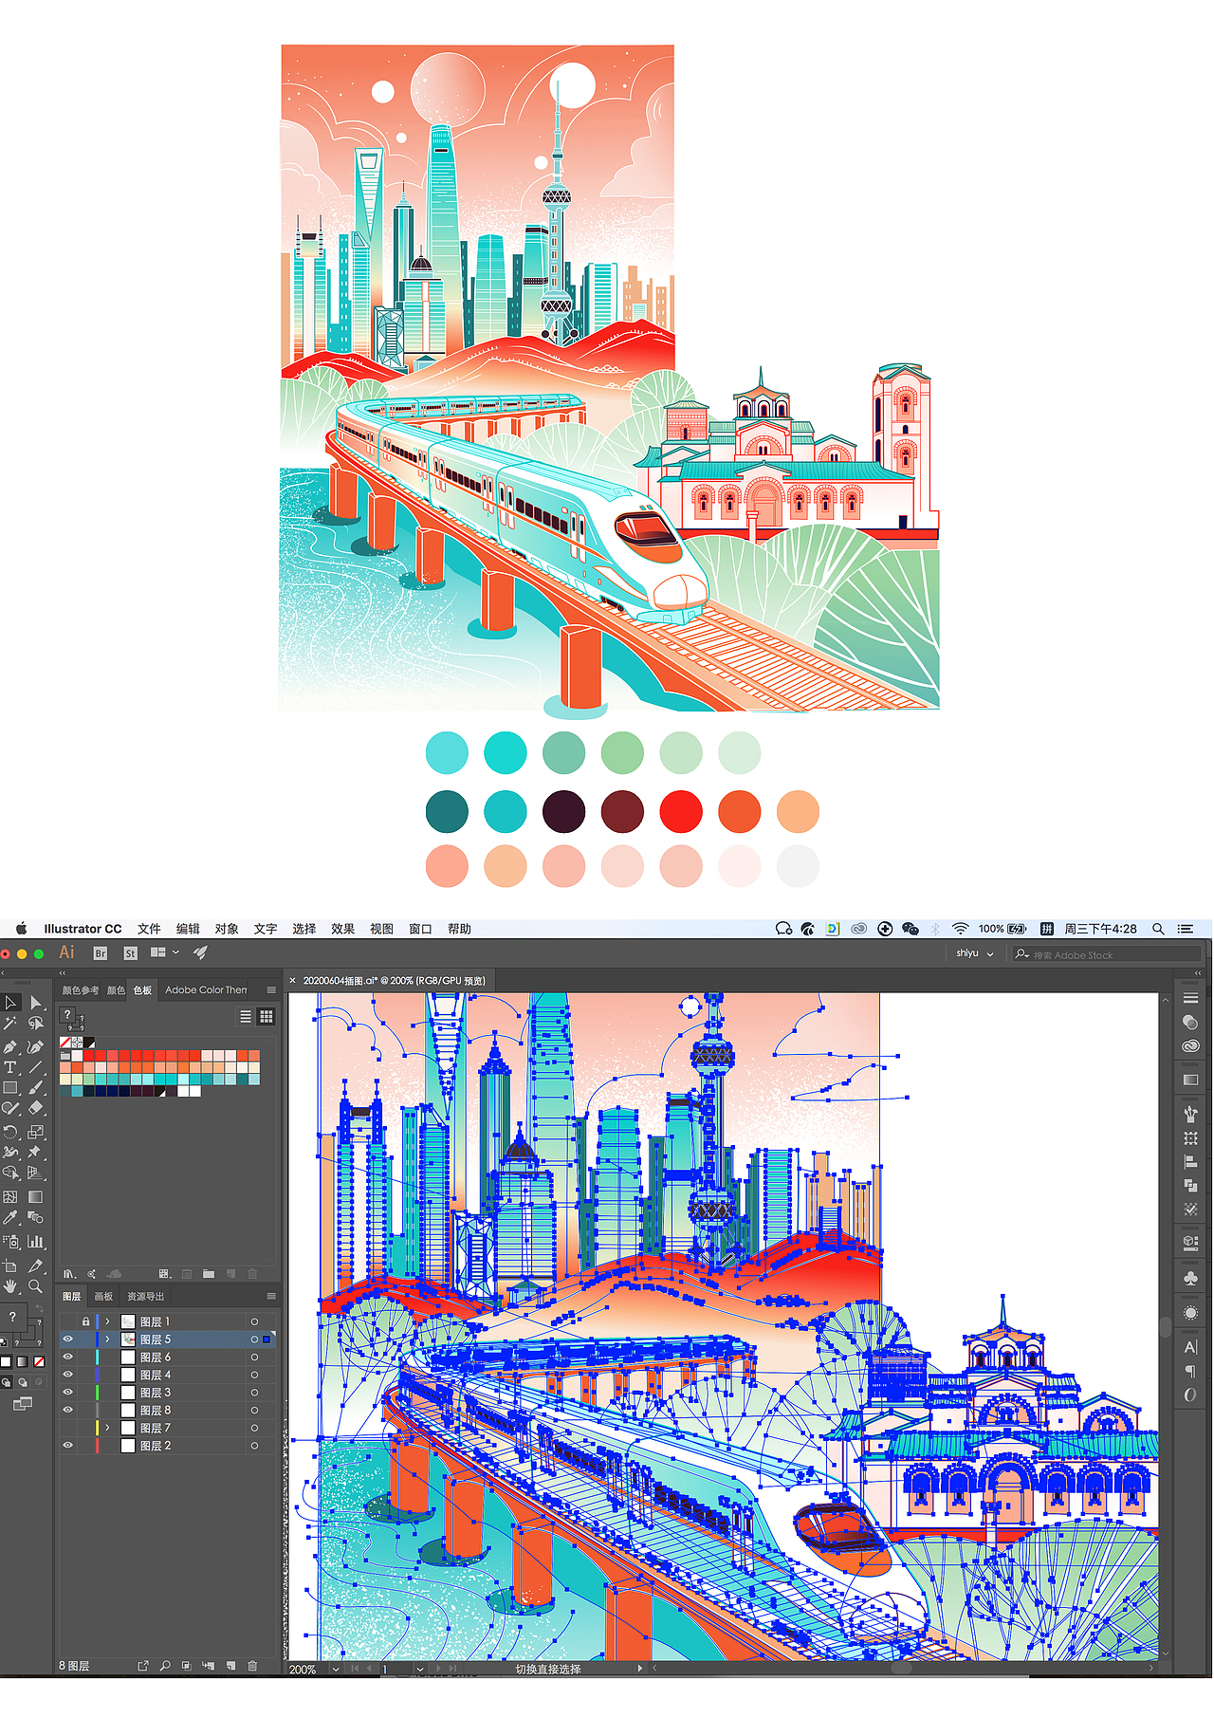Open the shiyu workspace dropdown
This screenshot has width=1214, height=1718.
coord(975,953)
